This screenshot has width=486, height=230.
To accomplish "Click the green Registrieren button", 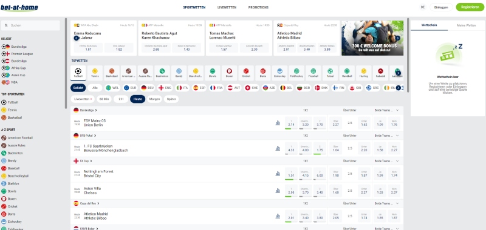I will 470,7.
